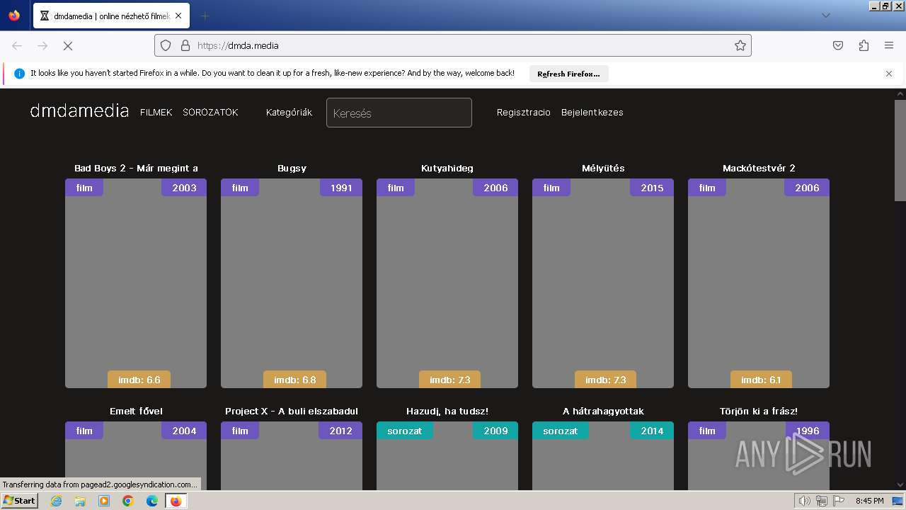Open Project X - A buli elszabadul title

(x=292, y=412)
